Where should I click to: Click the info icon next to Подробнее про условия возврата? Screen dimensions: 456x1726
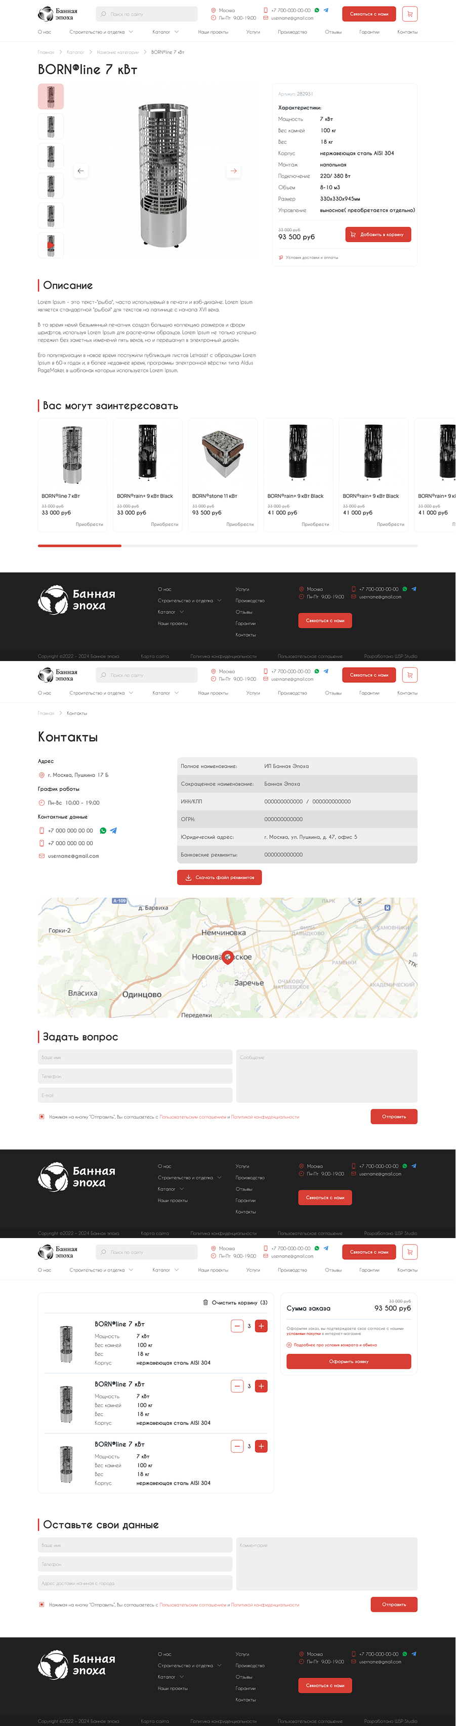[x=289, y=1345]
